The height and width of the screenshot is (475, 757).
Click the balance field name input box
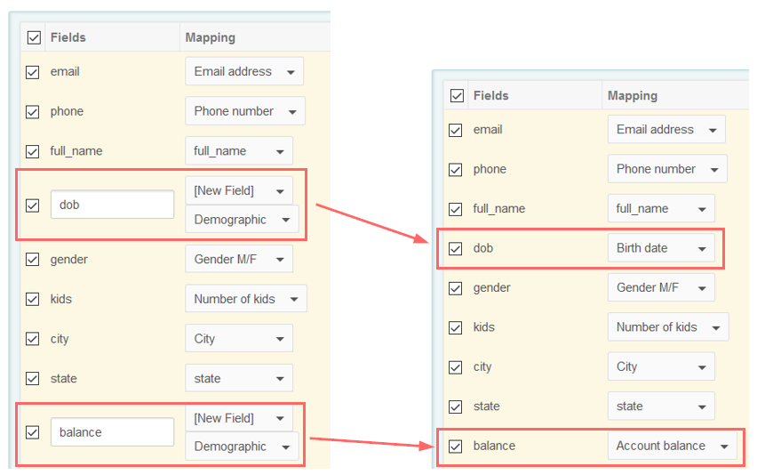[x=113, y=432]
